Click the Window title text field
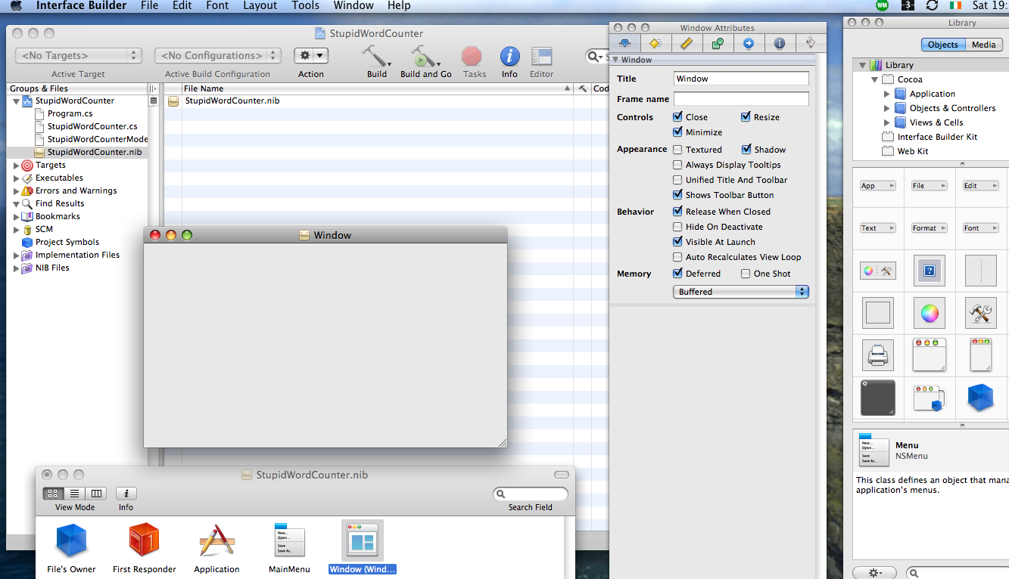 pyautogui.click(x=741, y=79)
